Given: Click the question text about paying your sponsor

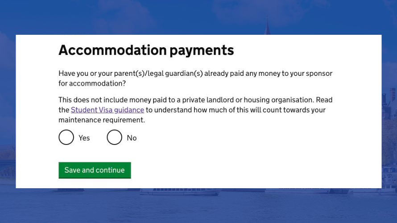Looking at the screenshot, I should (195, 78).
